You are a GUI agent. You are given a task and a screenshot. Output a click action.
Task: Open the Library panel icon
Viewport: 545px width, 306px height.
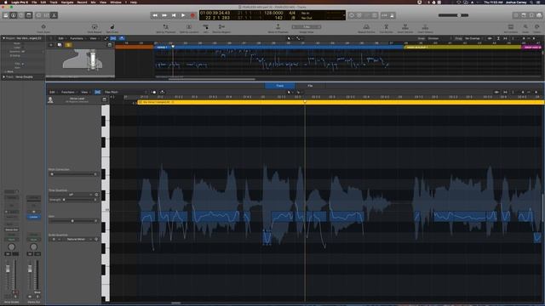pos(6,15)
